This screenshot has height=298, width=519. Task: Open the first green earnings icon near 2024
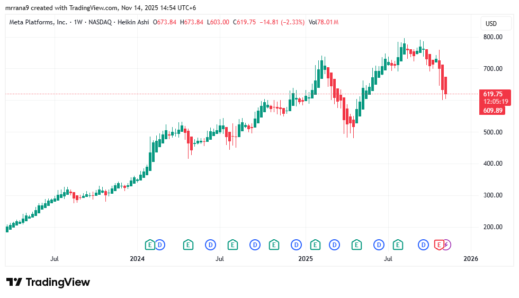150,245
